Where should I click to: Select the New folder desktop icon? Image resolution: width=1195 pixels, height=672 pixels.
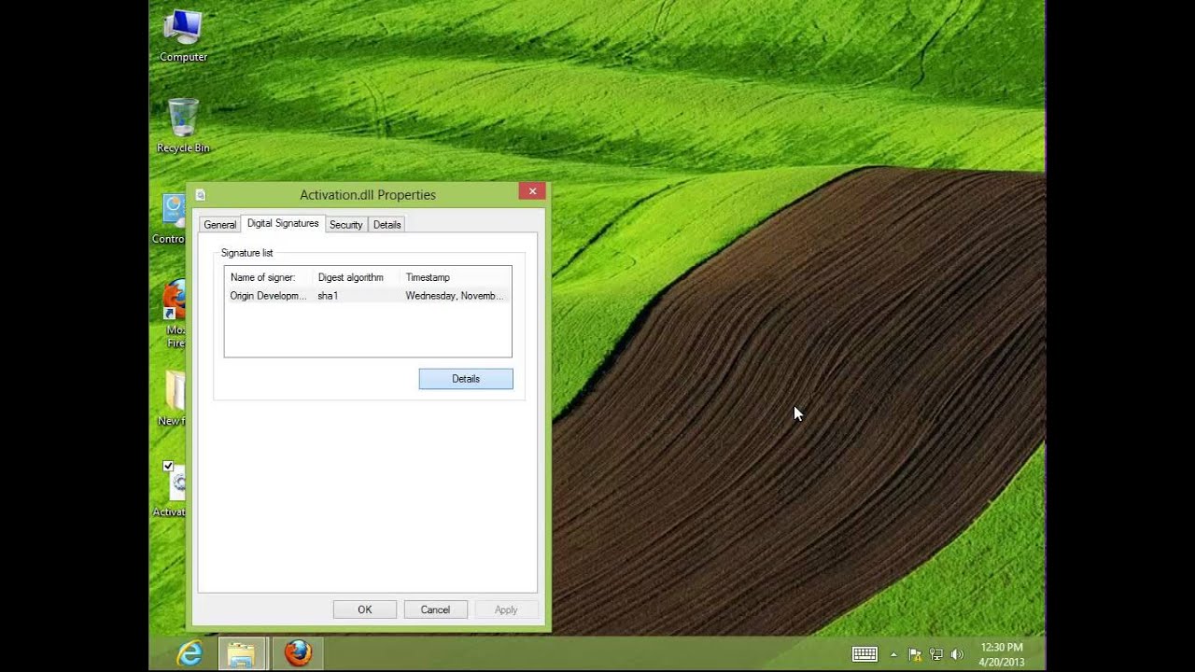(x=174, y=399)
